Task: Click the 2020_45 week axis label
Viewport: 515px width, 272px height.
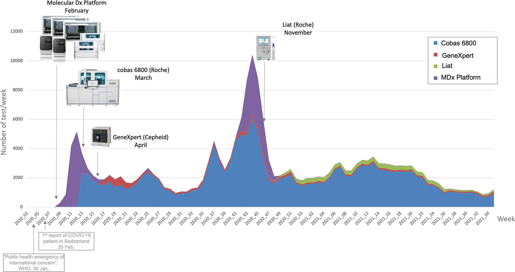Action: pos(252,219)
